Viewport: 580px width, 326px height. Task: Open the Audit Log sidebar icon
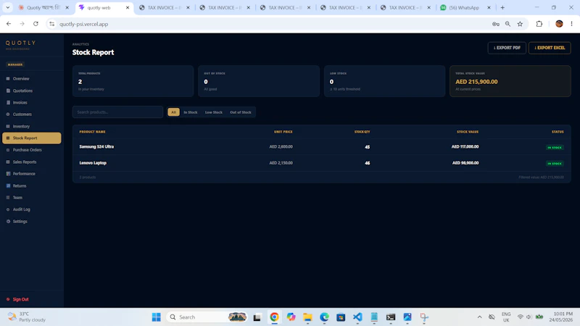point(8,209)
